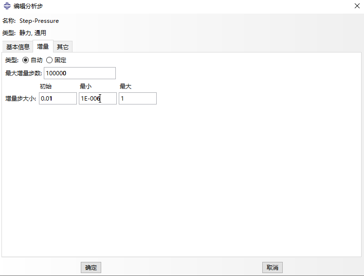Click the 最小 field showing 1E-006
The width and height of the screenshot is (364, 276).
click(97, 99)
